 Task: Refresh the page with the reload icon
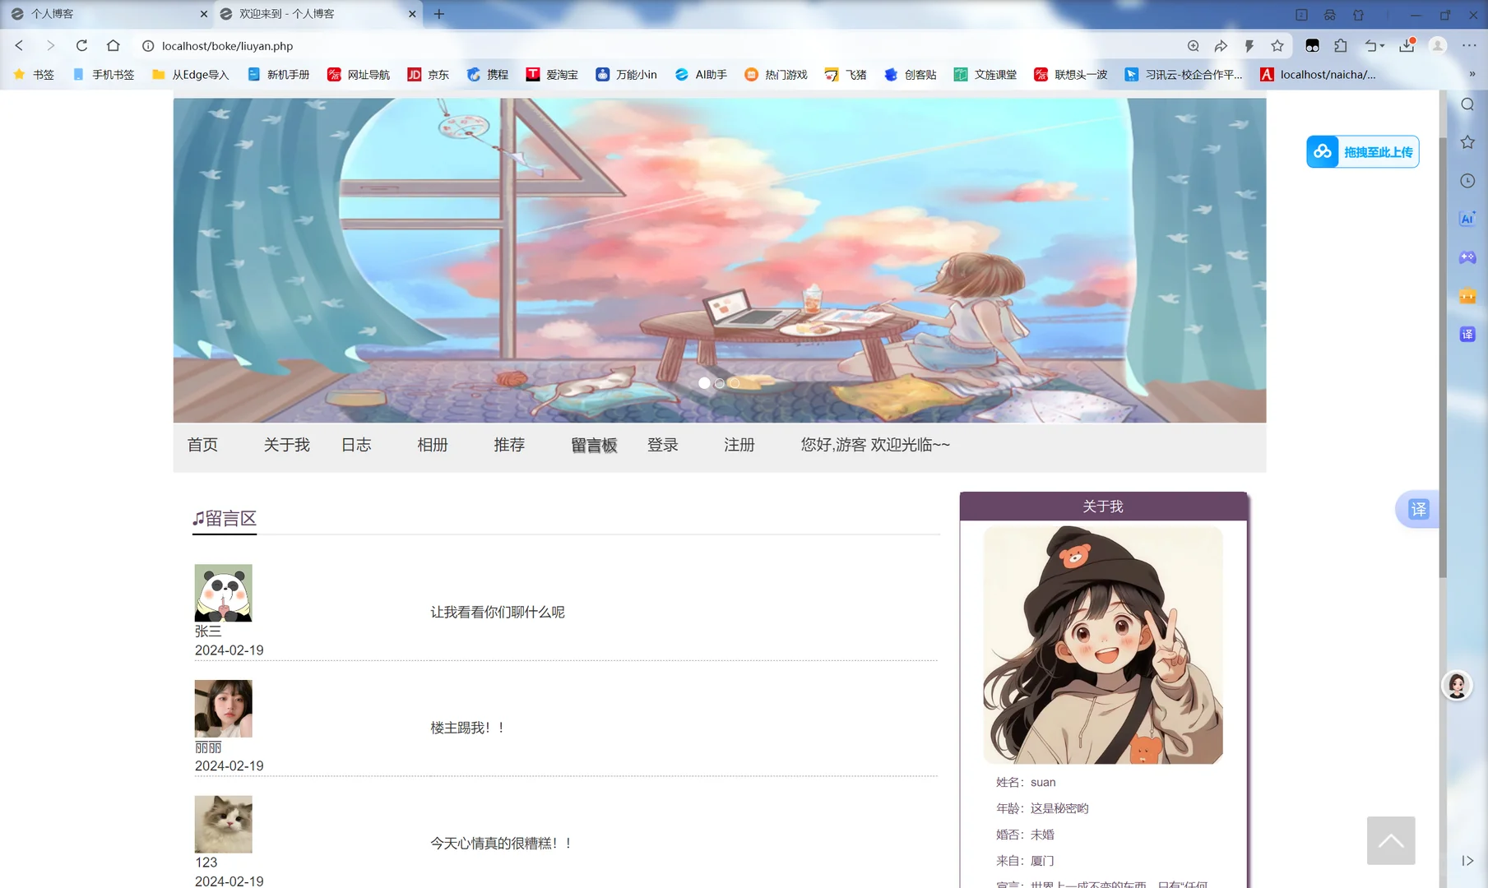pyautogui.click(x=81, y=46)
